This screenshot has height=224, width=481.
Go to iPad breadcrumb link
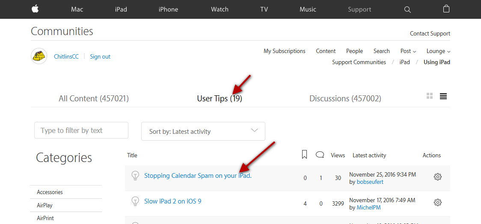click(405, 62)
